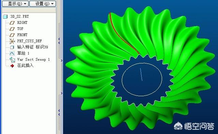Screen dimensions: 218x134
Task: Select the 草绘 1 tree item
Action: [x=23, y=53]
